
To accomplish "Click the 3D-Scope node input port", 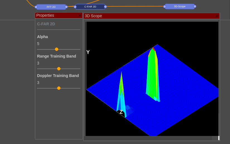I will pyautogui.click(x=164, y=6).
